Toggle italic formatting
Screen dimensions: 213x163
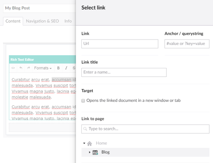pyautogui.click(x=66, y=68)
